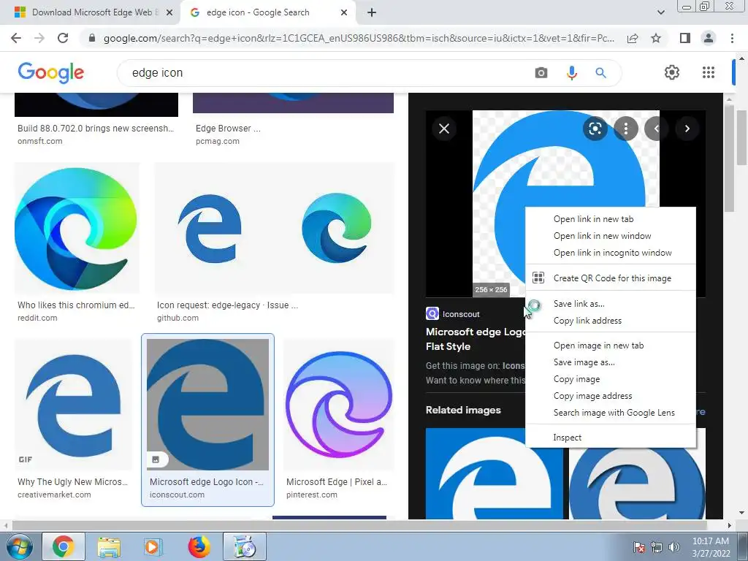Start voice search with the microphone
Image resolution: width=748 pixels, height=561 pixels.
(571, 73)
